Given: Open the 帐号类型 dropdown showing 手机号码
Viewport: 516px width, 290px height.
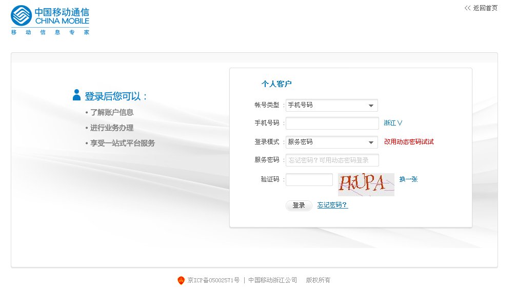Looking at the screenshot, I should click(x=332, y=105).
